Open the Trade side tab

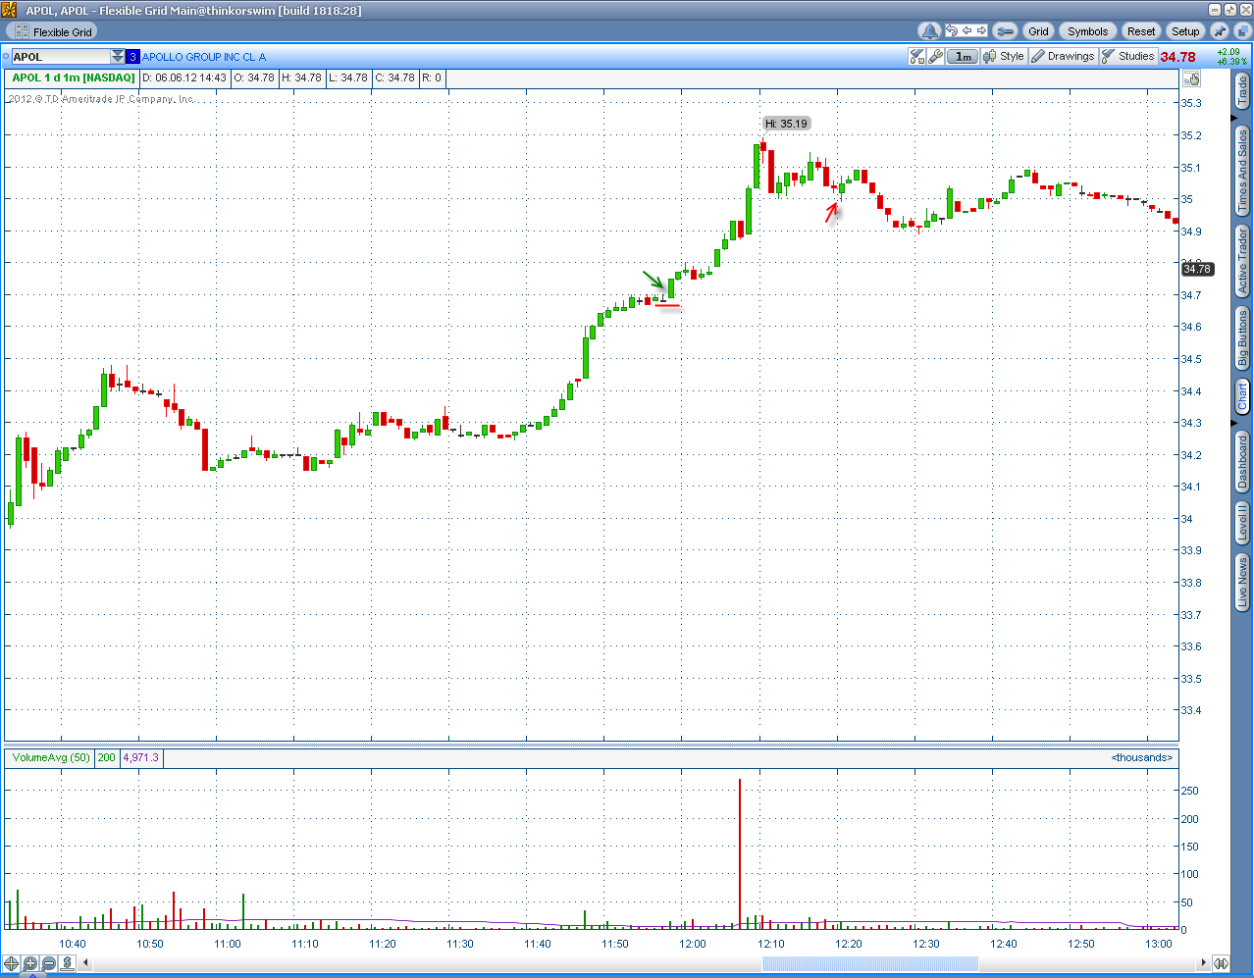click(x=1242, y=91)
